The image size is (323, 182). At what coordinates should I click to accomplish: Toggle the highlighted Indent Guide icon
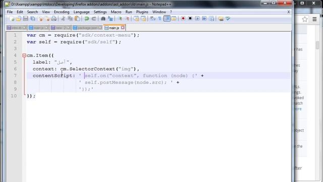pos(167,19)
